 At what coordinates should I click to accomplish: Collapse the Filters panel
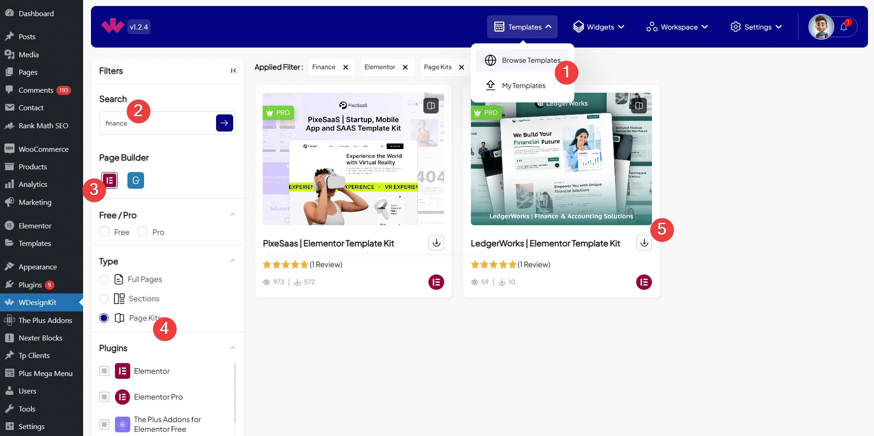click(x=233, y=71)
